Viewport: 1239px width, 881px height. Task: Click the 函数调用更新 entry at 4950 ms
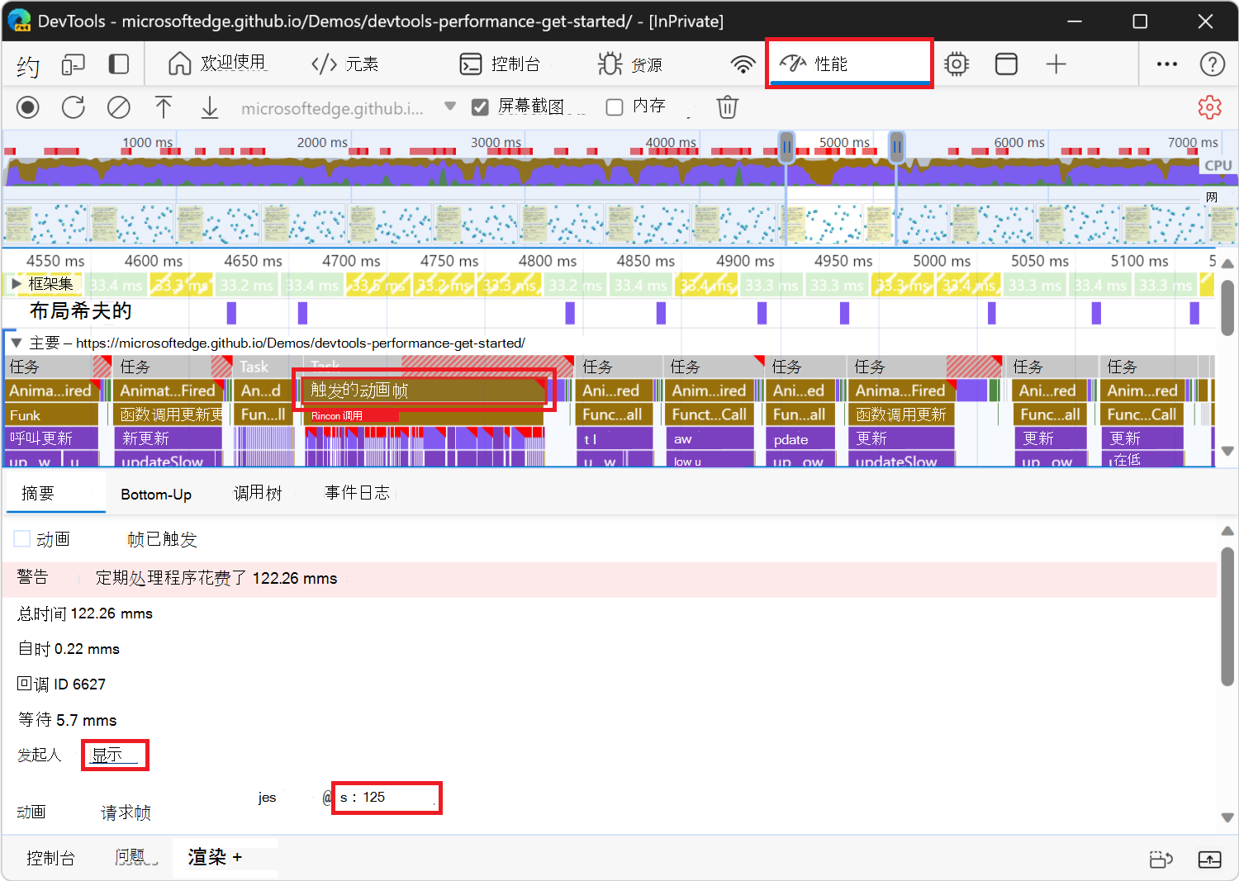tap(901, 414)
